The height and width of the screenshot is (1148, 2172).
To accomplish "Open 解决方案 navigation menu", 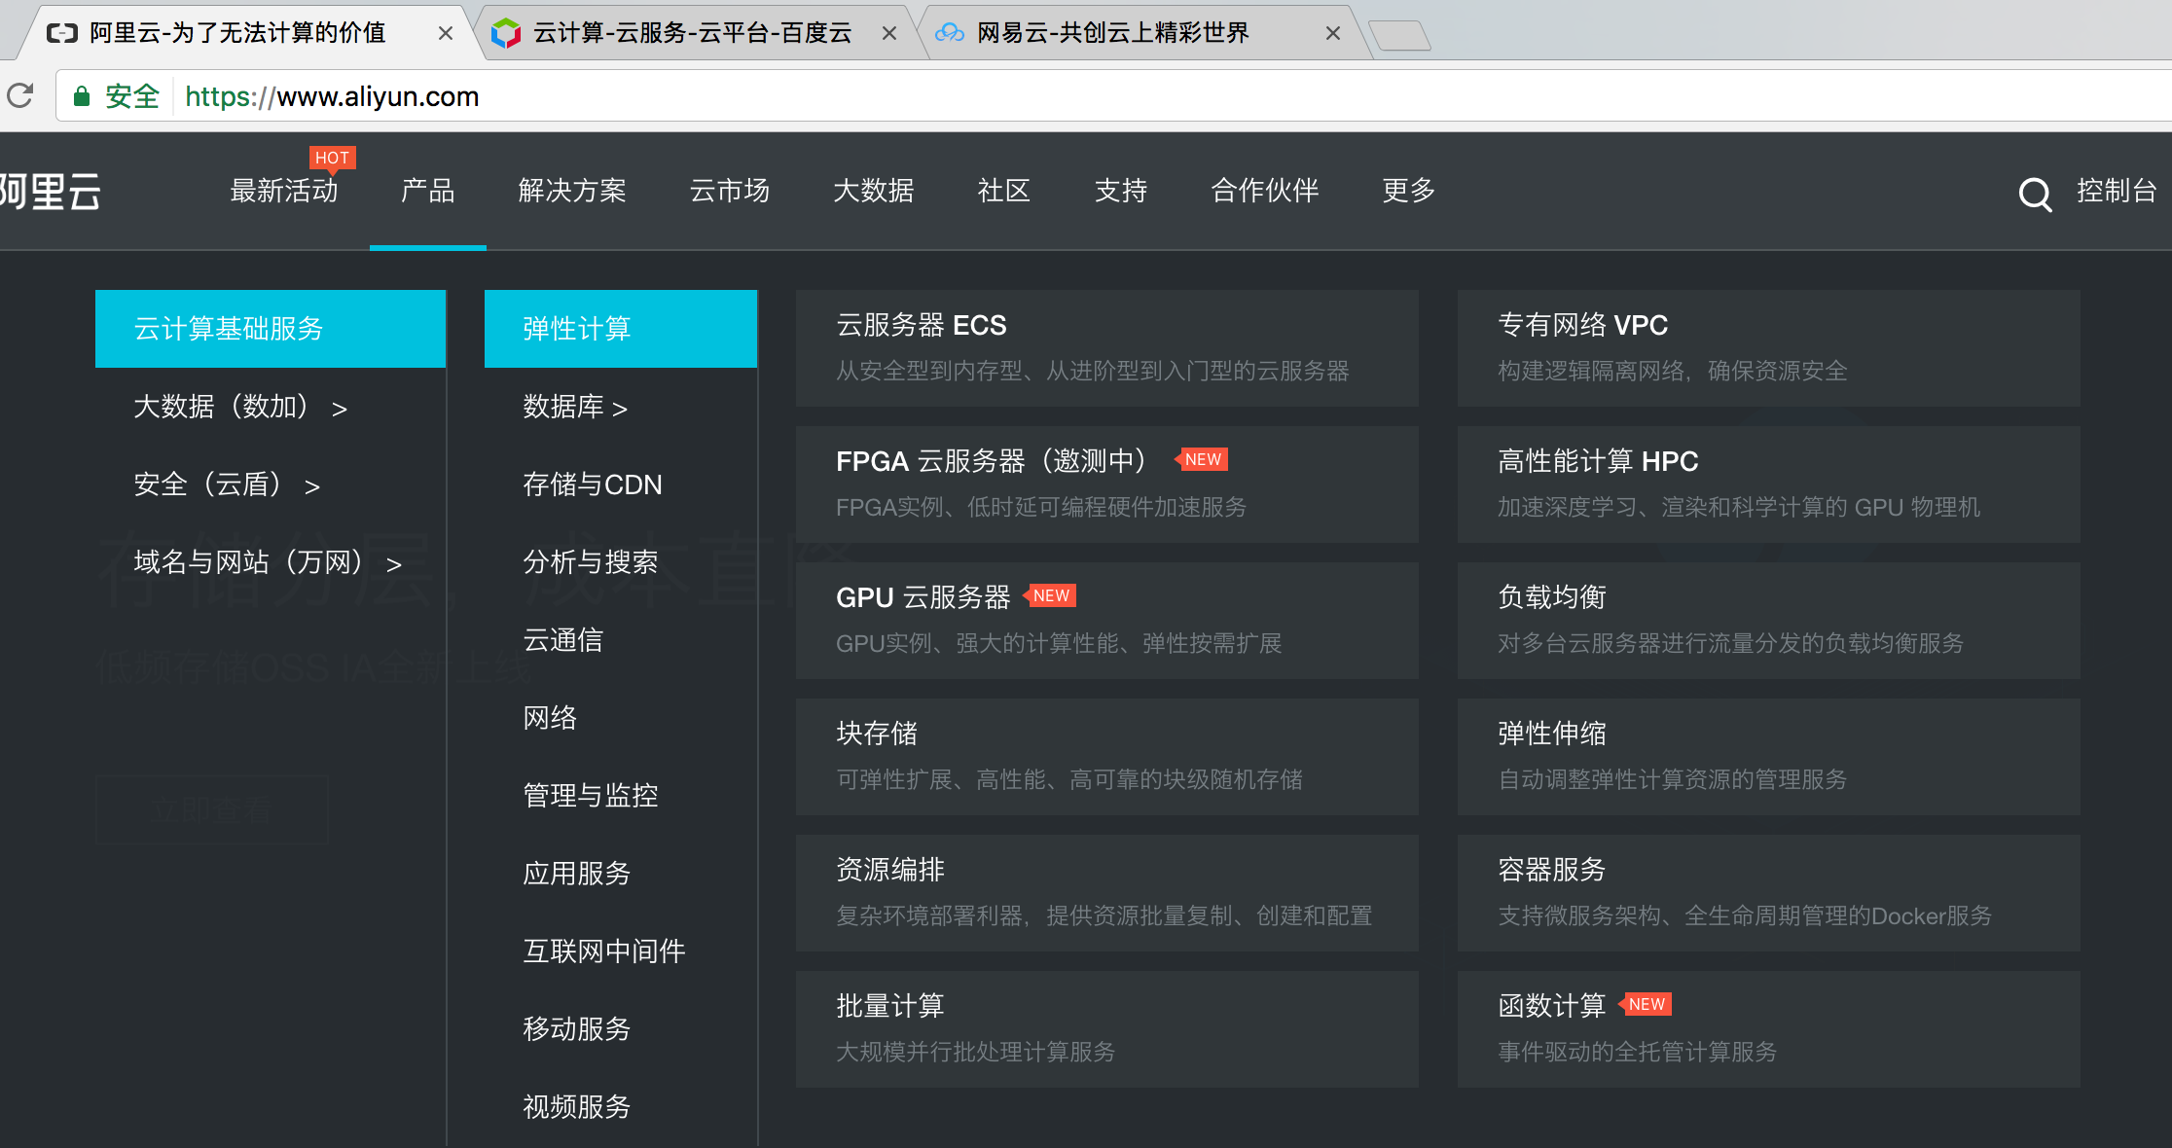I will [572, 191].
